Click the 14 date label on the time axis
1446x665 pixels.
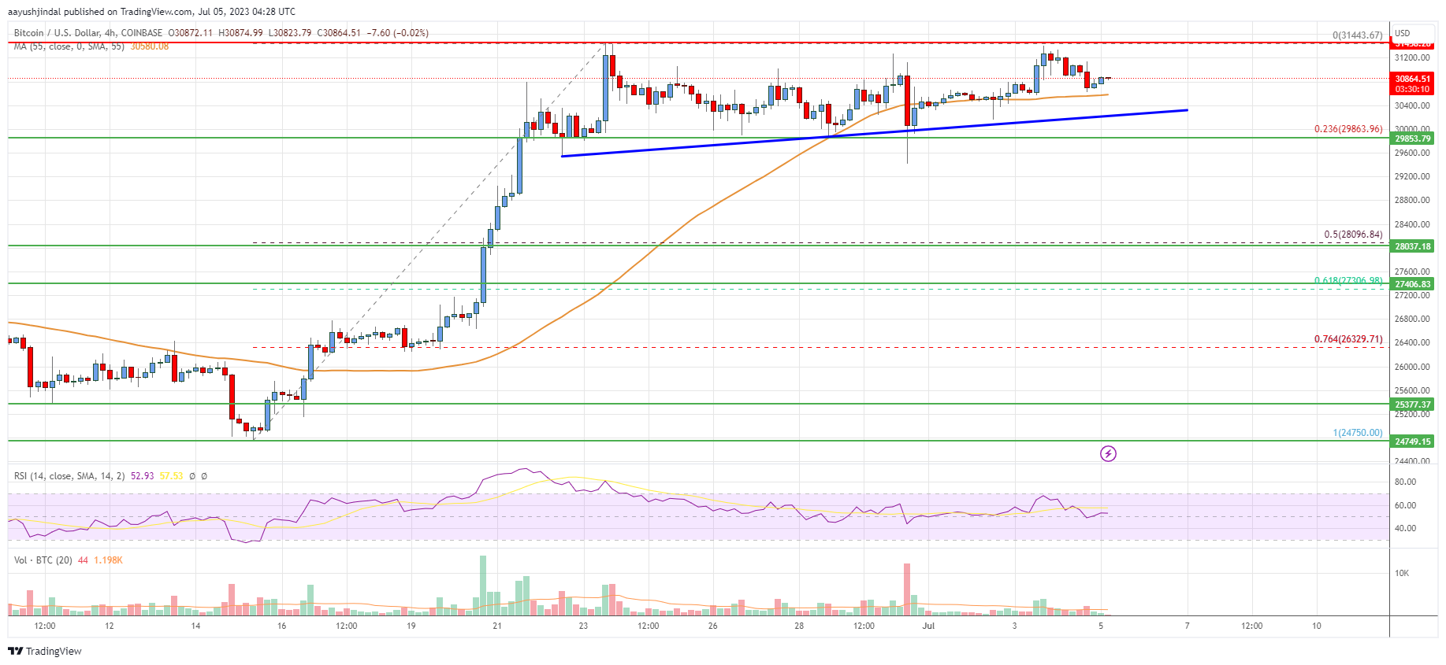point(195,626)
